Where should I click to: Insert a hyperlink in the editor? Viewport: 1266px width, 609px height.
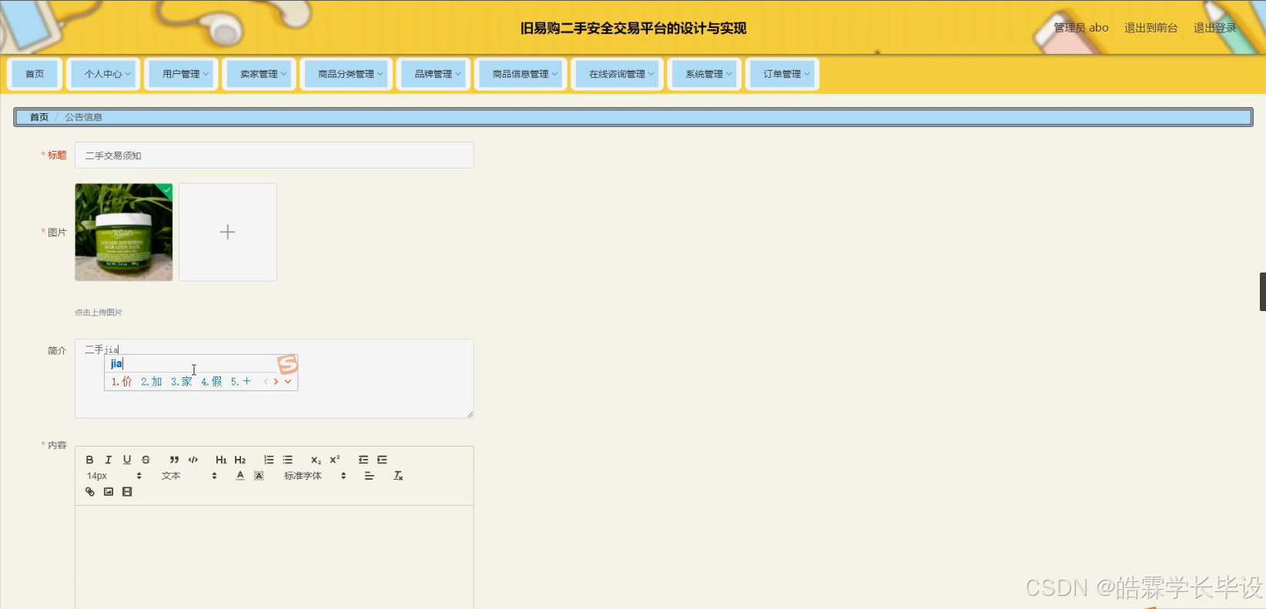(89, 492)
